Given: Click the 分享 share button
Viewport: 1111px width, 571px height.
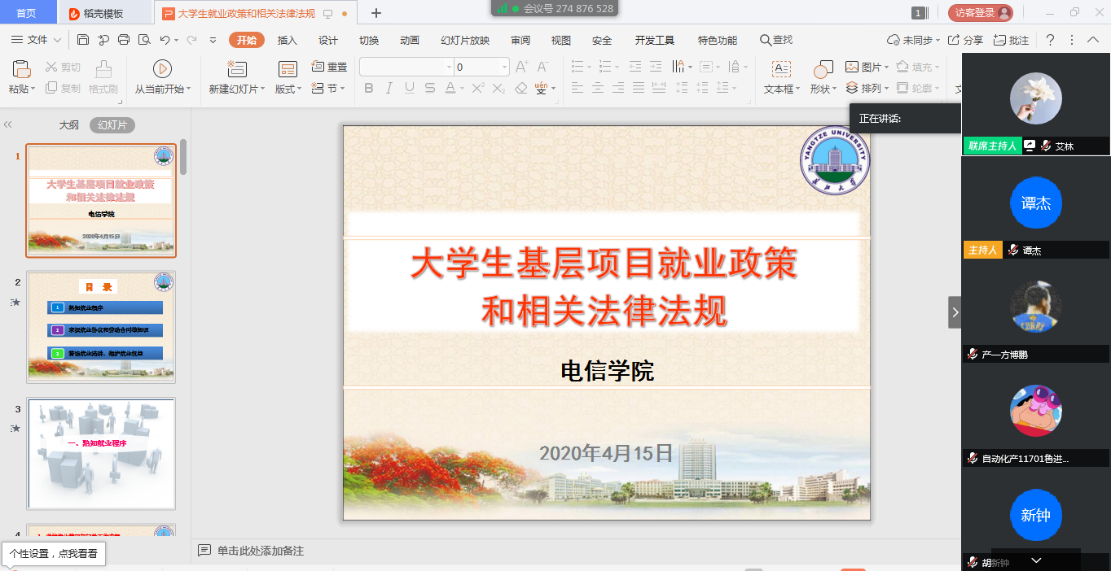Looking at the screenshot, I should pos(965,40).
